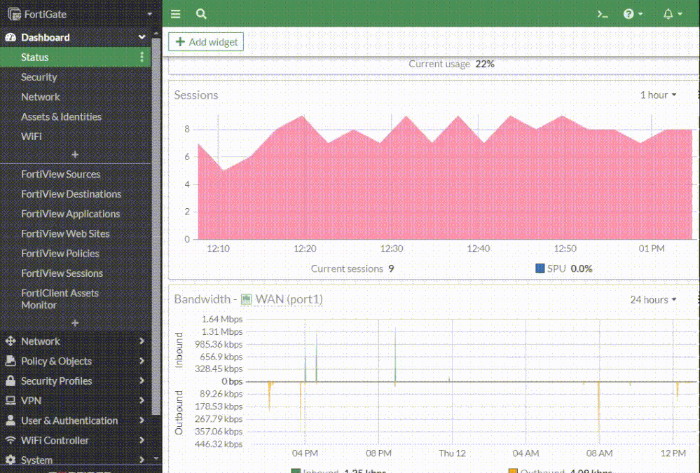The height and width of the screenshot is (473, 700).
Task: Click the Security Profiles lock icon
Action: pos(11,381)
